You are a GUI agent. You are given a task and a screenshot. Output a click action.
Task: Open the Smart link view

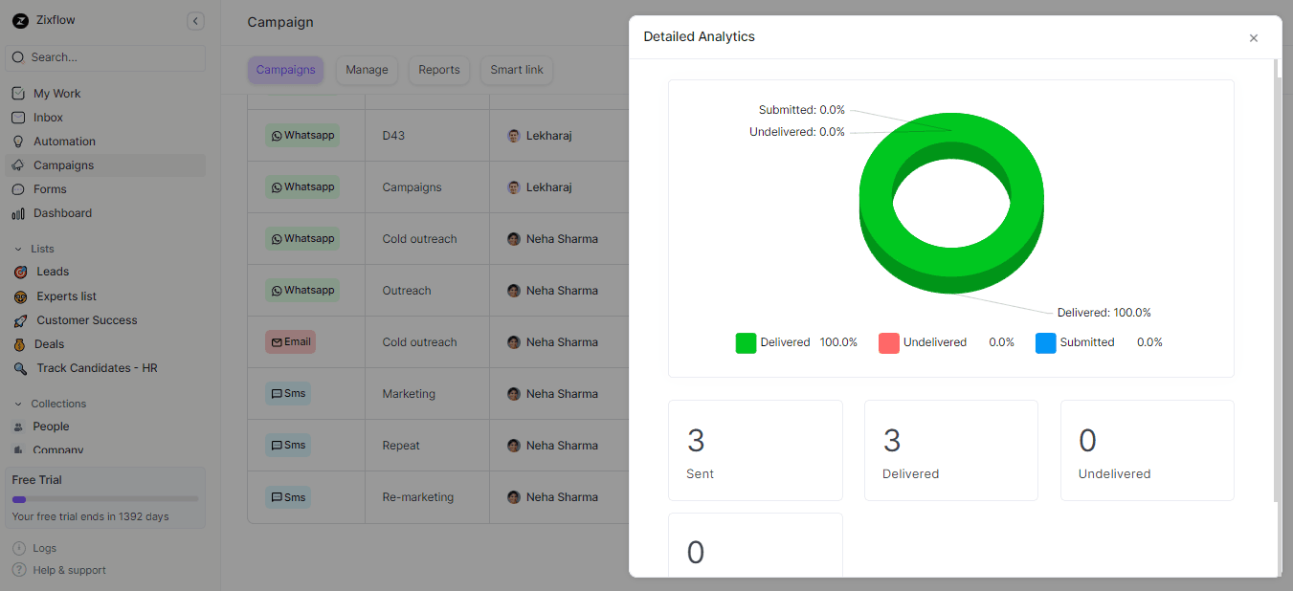[516, 69]
